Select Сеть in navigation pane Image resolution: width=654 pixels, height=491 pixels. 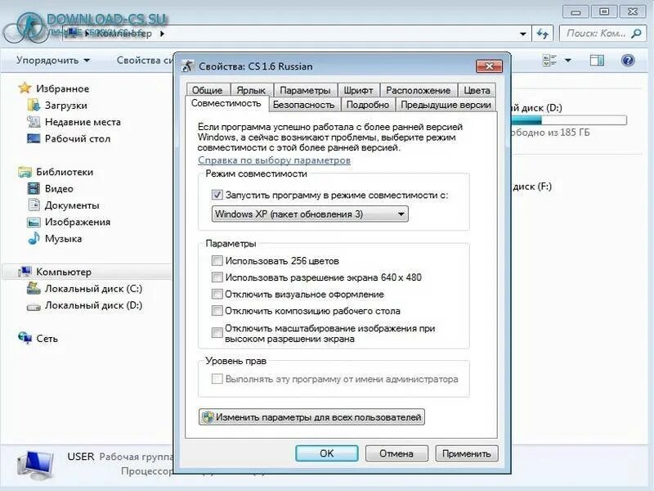point(47,338)
